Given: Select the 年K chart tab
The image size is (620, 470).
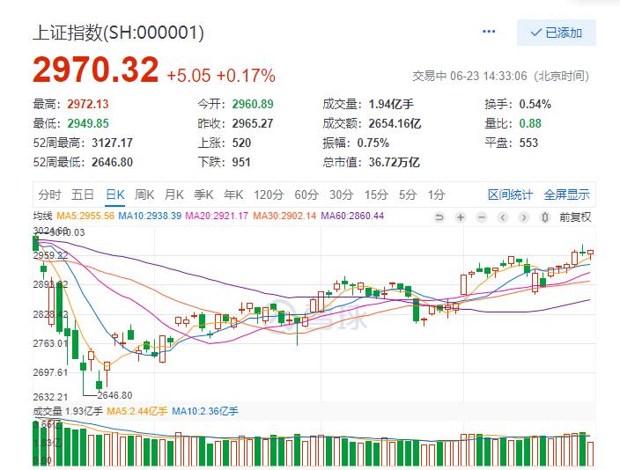Looking at the screenshot, I should point(233,195).
